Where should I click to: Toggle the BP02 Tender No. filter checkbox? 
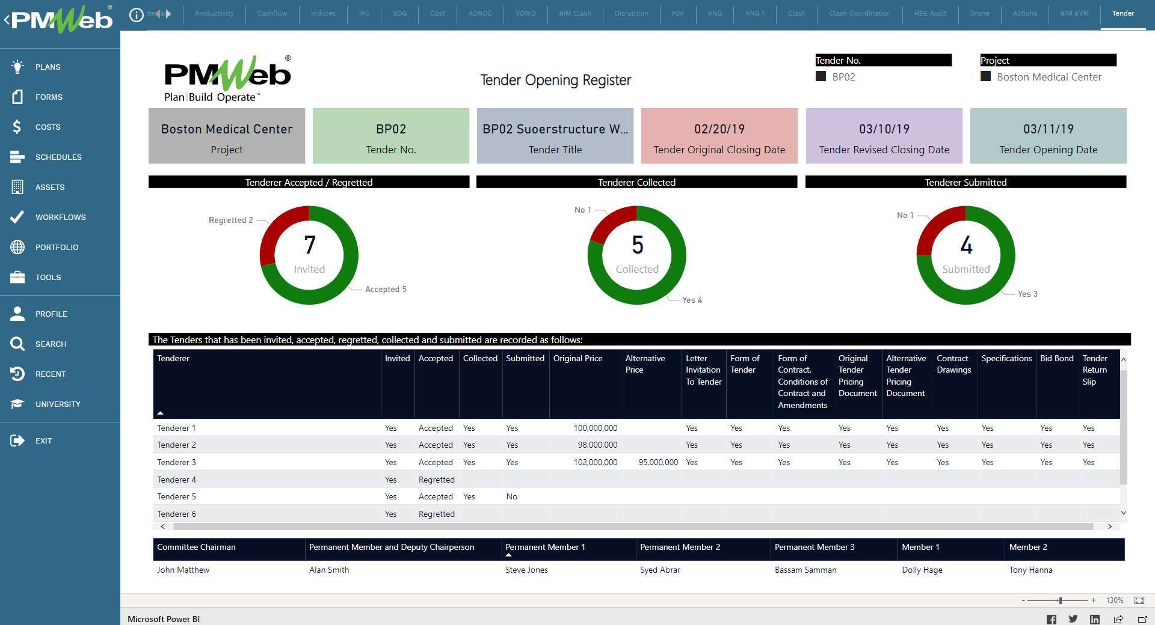coord(821,76)
